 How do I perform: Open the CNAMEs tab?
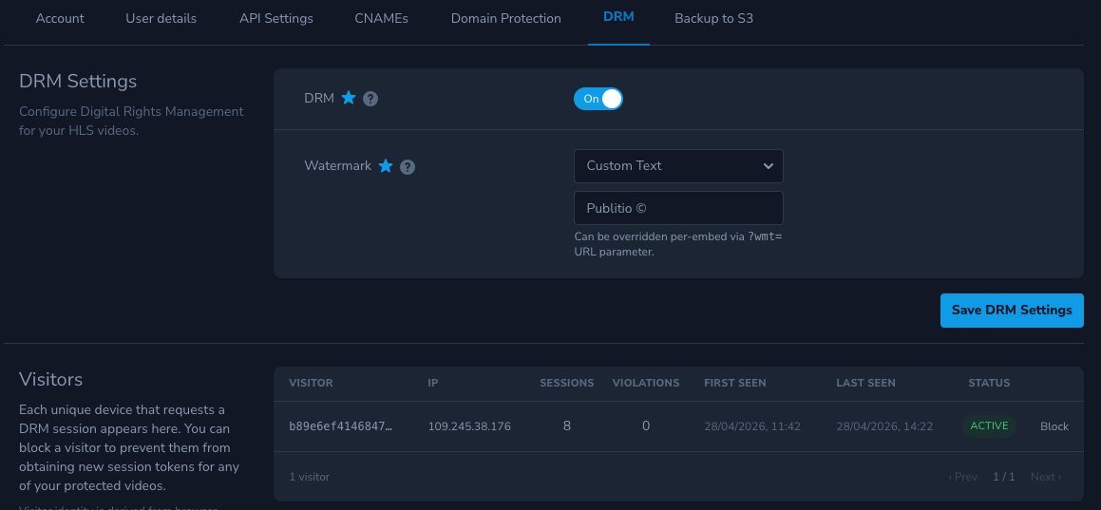click(x=382, y=18)
